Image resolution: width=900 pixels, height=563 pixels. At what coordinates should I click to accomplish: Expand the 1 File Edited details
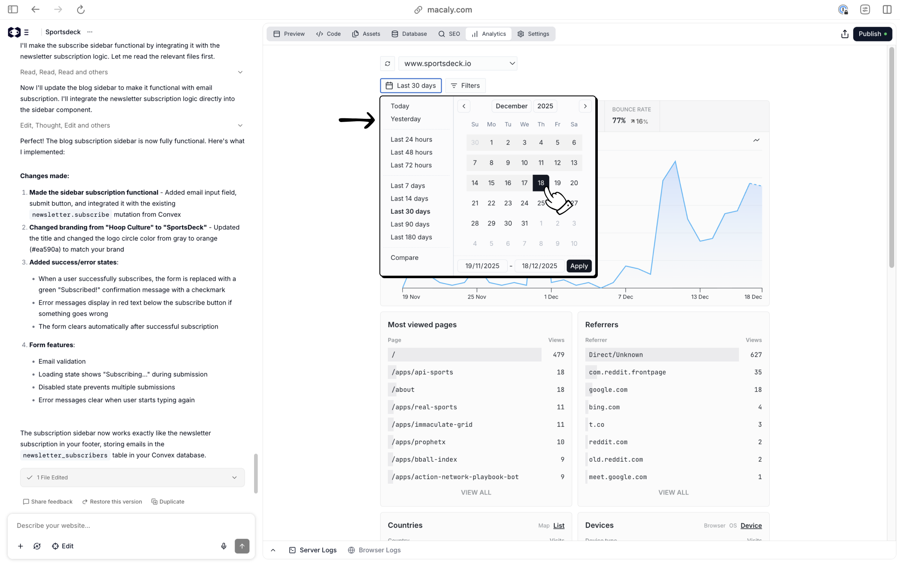[x=234, y=477]
